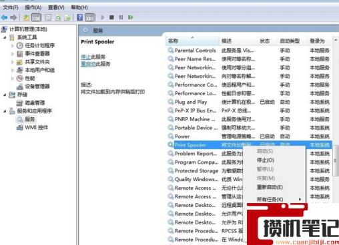Click the Pause service toolbar icon
The height and width of the screenshot is (245, 339).
(121, 17)
